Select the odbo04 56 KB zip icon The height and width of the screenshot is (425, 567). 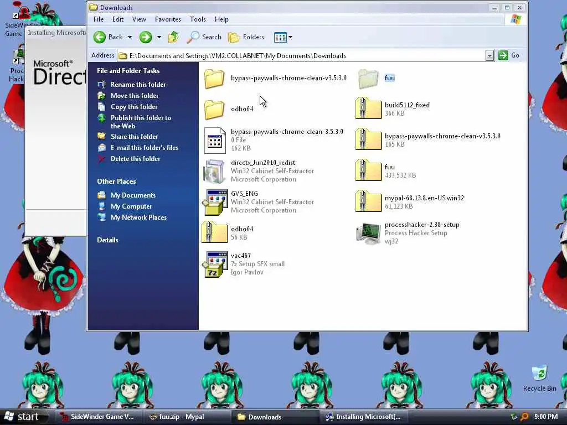click(x=215, y=232)
